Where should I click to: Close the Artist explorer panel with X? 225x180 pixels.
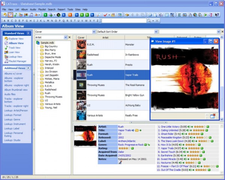click(69, 37)
